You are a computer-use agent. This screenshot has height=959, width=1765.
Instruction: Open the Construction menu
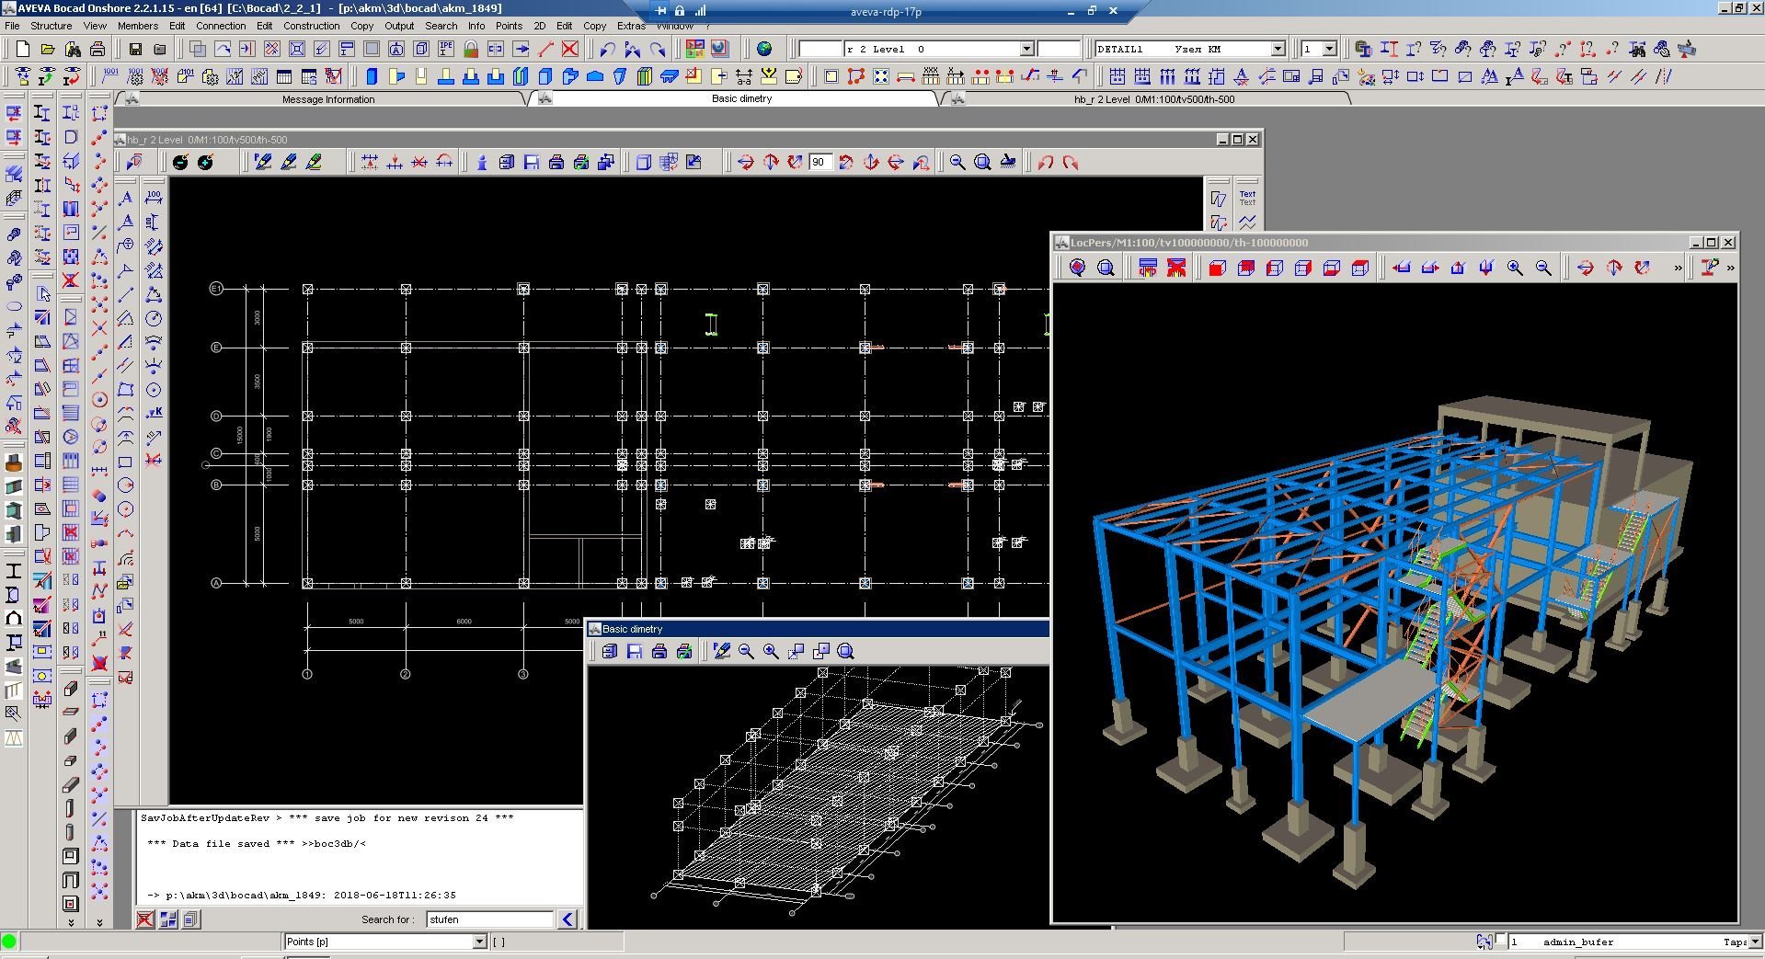[x=311, y=26]
